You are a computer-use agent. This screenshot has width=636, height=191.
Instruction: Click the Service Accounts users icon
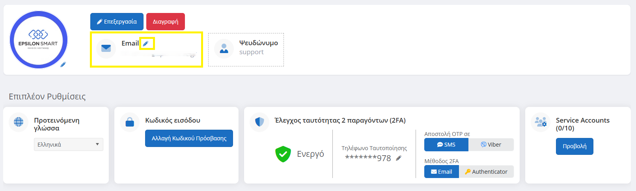[541, 122]
